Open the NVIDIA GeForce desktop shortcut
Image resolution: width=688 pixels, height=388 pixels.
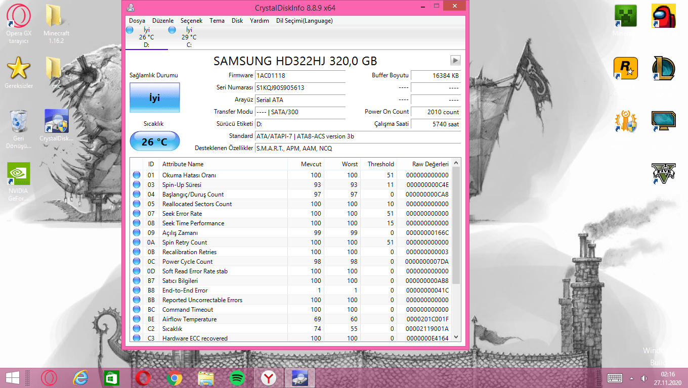point(18,182)
